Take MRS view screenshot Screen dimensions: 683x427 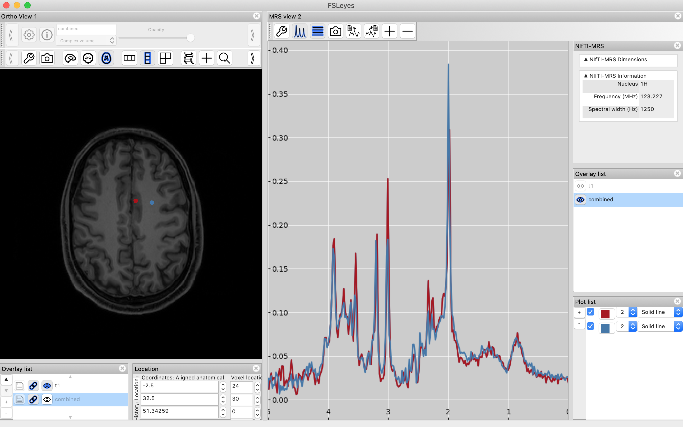pyautogui.click(x=336, y=31)
